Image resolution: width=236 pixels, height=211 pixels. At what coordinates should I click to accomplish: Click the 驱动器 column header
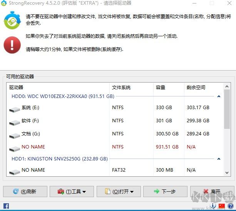(x=58, y=87)
